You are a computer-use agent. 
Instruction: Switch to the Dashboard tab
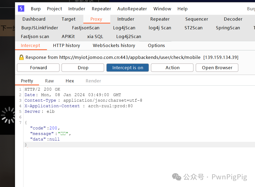pyautogui.click(x=34, y=19)
